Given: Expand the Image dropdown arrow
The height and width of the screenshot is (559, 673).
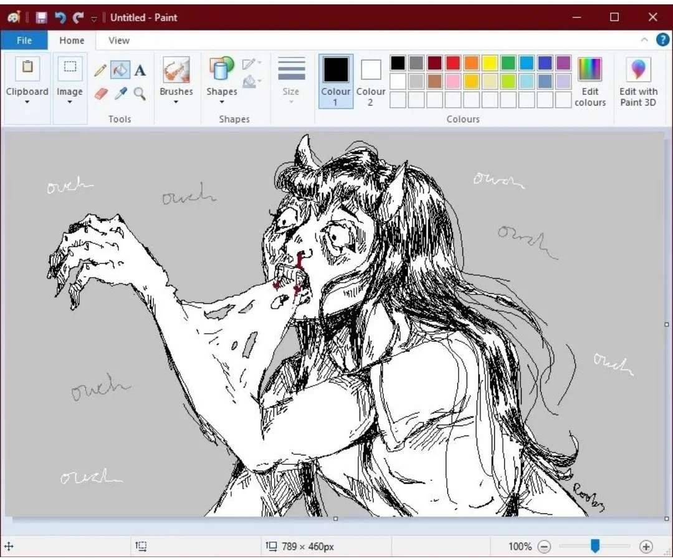Looking at the screenshot, I should pyautogui.click(x=70, y=102).
